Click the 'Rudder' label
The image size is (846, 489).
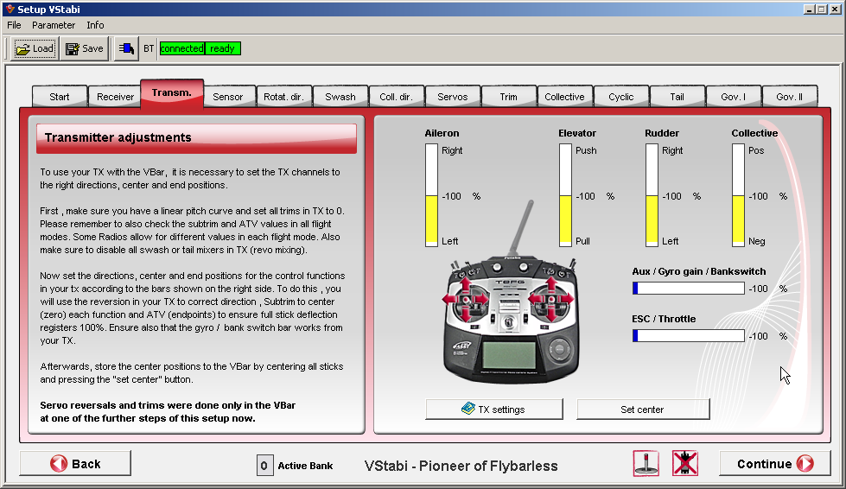pos(662,133)
